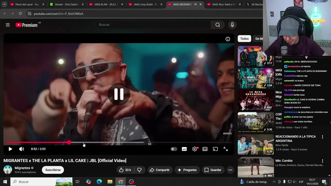Open Task View on taskbar
331x186 pixels.
click(77, 182)
